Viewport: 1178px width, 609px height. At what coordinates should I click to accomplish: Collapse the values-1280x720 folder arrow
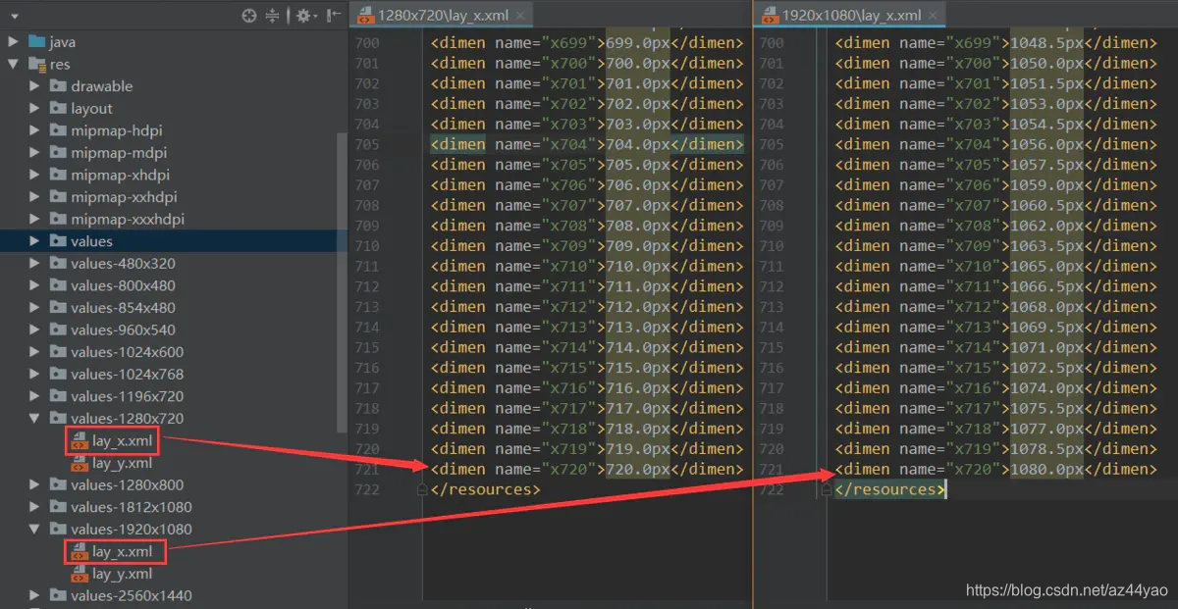pos(35,419)
